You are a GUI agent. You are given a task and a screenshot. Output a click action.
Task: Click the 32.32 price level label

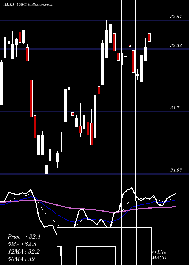click(176, 45)
